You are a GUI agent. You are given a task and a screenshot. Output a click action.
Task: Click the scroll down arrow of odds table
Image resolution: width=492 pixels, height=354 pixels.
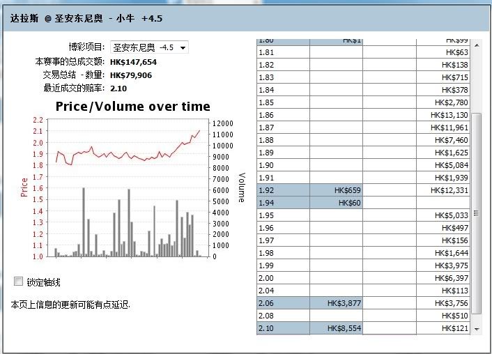point(477,328)
